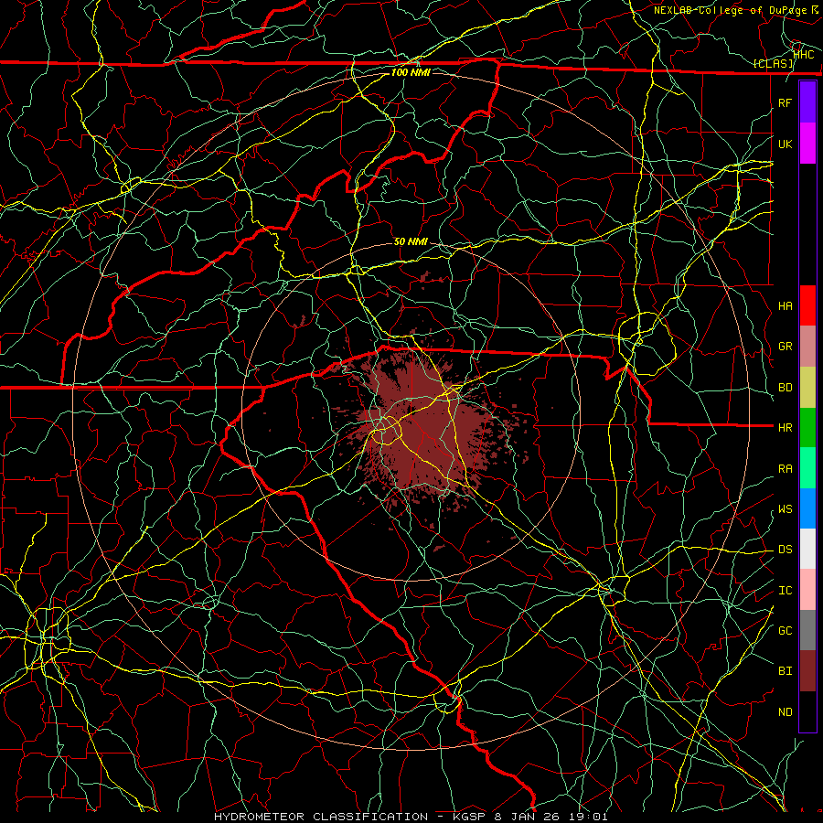
Task: Click the GR legend label
Action: [785, 347]
